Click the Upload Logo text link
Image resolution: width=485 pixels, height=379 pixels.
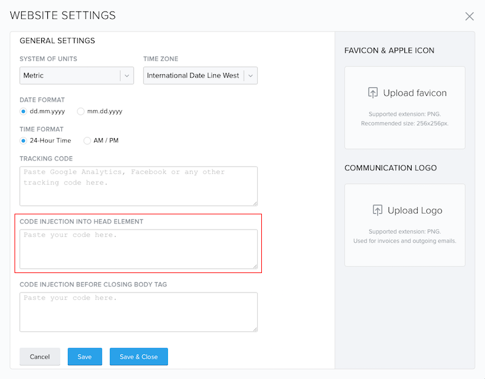point(415,210)
